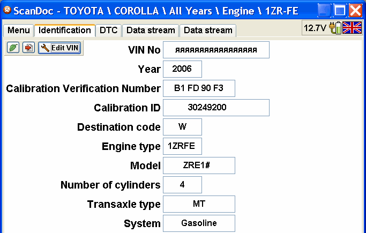Viewport: 366px width, 233px height.
Task: Select the Identification tab
Action: [x=65, y=31]
